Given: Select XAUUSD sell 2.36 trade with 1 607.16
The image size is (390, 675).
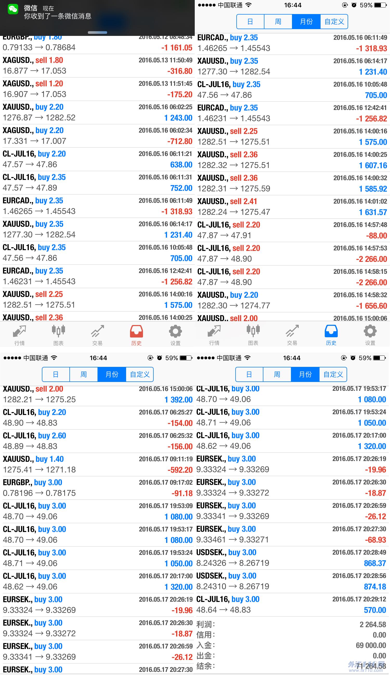Looking at the screenshot, I should click(292, 160).
